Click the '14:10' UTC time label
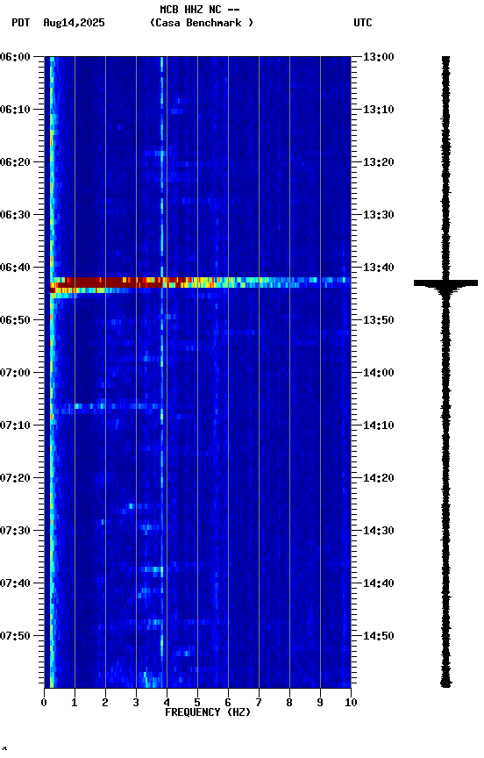This screenshot has width=484, height=758. [x=378, y=425]
